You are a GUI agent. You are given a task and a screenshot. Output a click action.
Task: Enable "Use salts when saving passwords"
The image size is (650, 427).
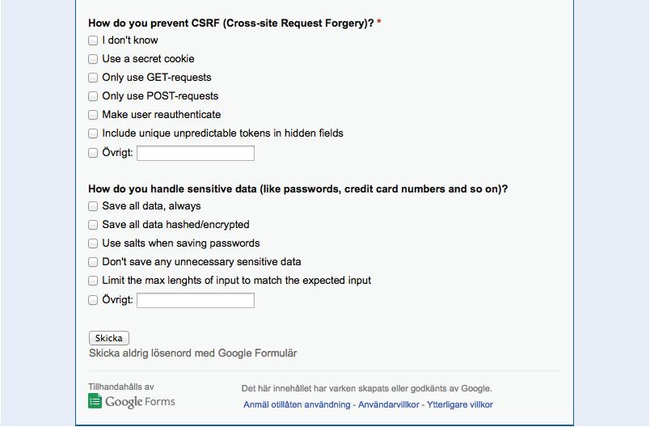[x=93, y=243]
